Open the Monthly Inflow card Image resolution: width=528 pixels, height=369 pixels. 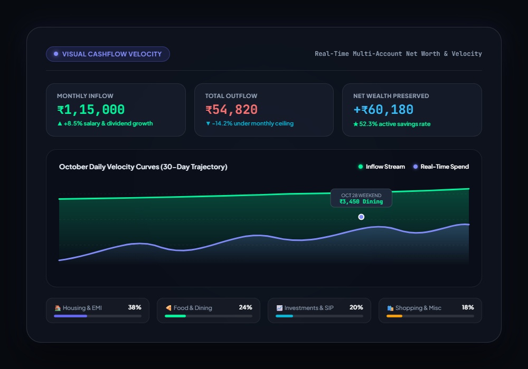point(116,110)
